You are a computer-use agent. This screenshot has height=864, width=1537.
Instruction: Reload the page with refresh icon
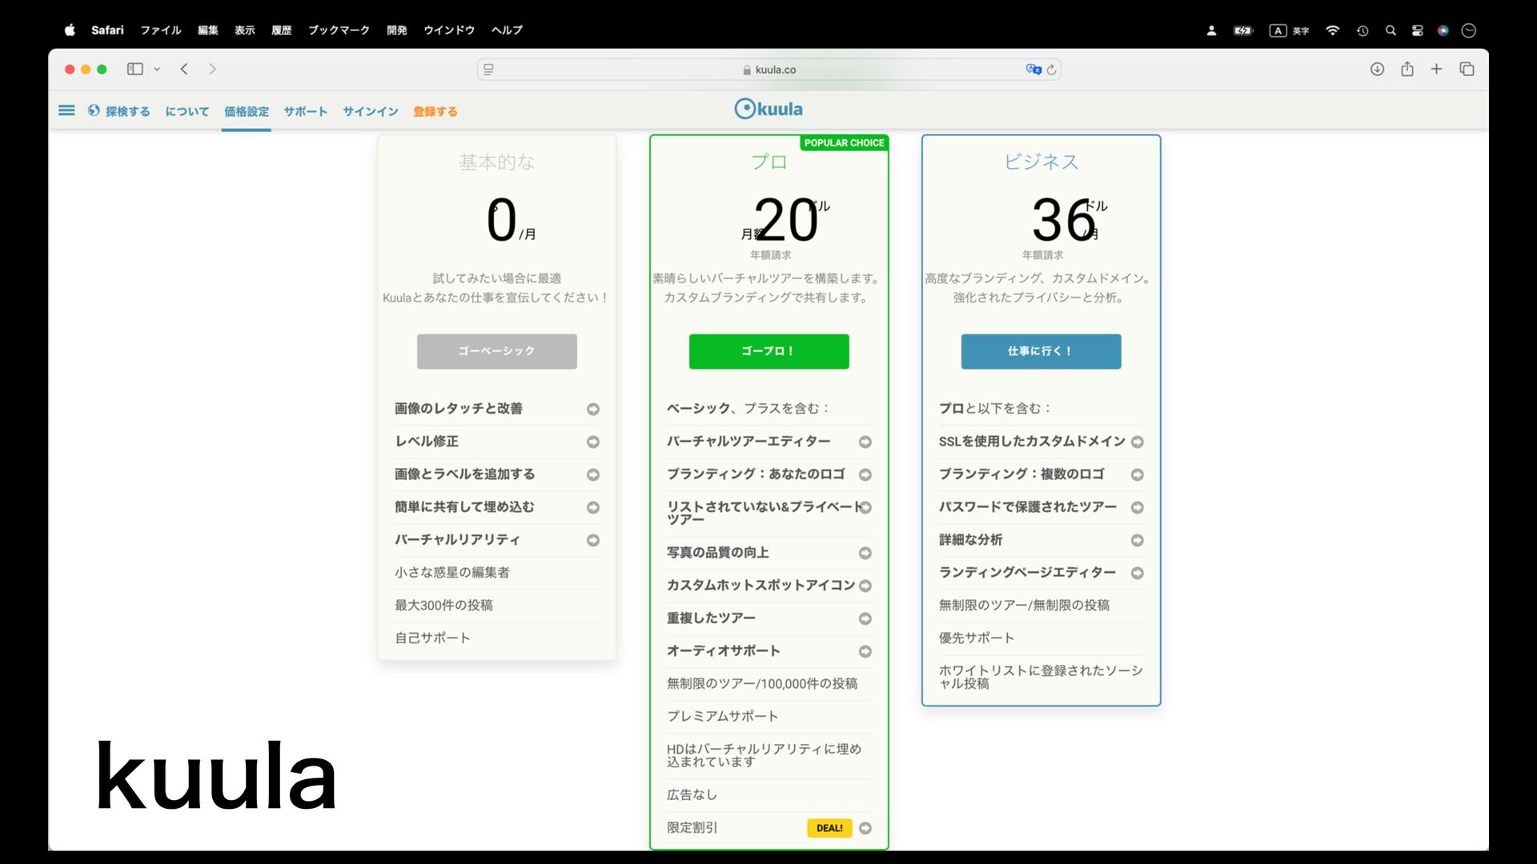(x=1052, y=70)
